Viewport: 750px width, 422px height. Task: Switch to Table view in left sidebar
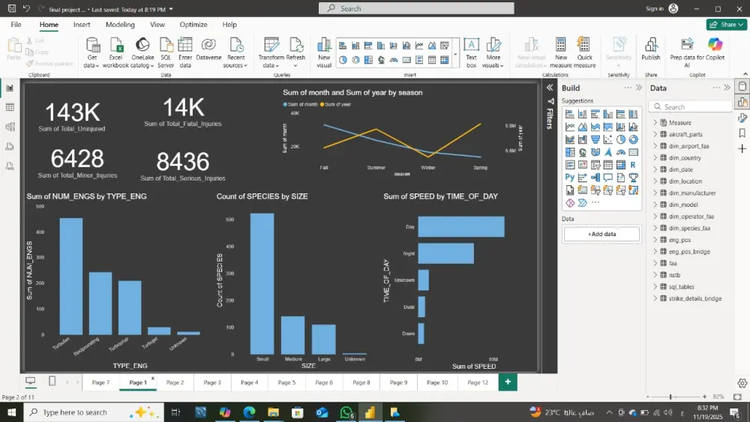10,107
